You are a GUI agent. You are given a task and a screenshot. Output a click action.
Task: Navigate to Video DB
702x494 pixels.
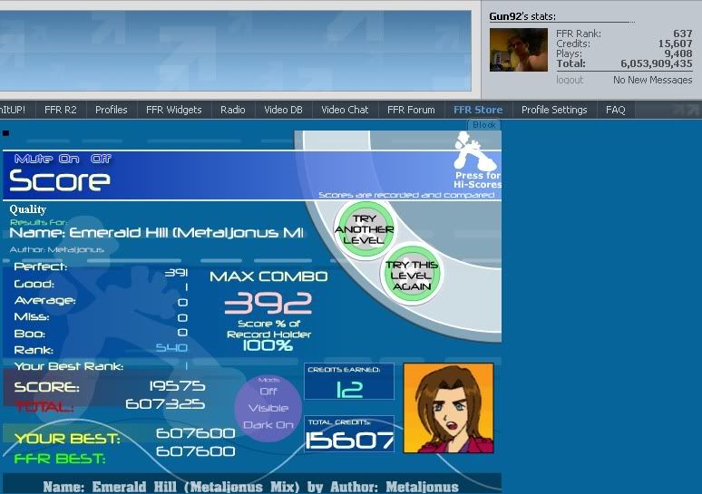[283, 110]
